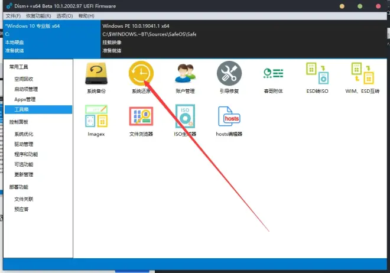Click the 常用工具 section header
Viewport: 390px width, 273px height.
pos(19,67)
